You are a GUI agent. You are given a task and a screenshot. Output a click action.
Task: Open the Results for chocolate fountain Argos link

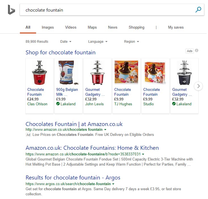(x=73, y=178)
